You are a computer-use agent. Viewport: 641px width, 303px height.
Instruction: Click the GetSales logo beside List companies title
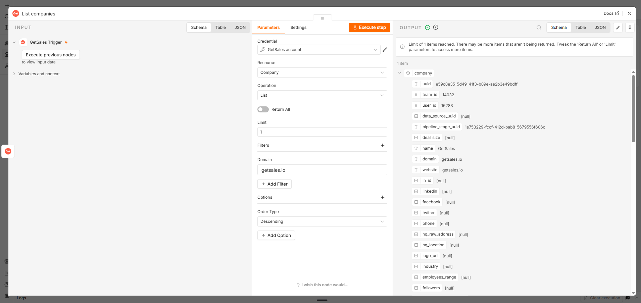coord(16,13)
